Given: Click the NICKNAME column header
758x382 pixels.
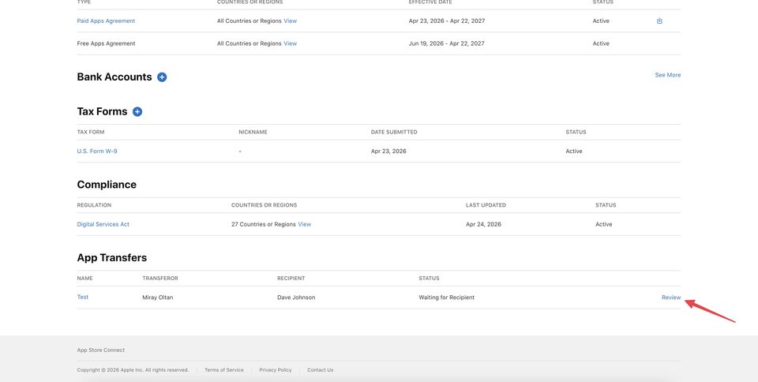Looking at the screenshot, I should (253, 132).
